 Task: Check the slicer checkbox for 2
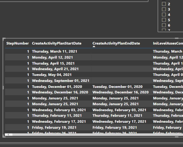164,4
